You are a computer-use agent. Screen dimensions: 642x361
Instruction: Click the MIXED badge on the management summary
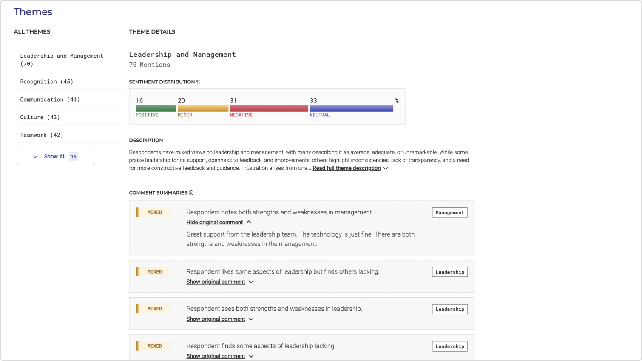tap(153, 212)
